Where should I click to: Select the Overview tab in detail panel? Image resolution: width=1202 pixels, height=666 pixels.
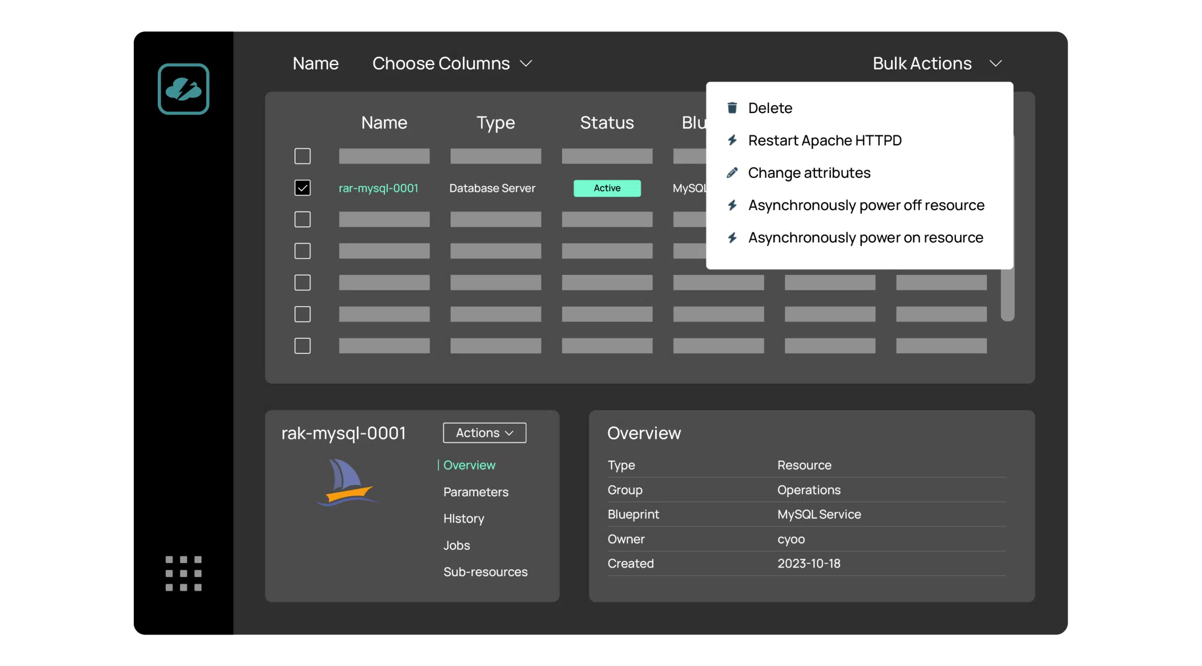(470, 465)
